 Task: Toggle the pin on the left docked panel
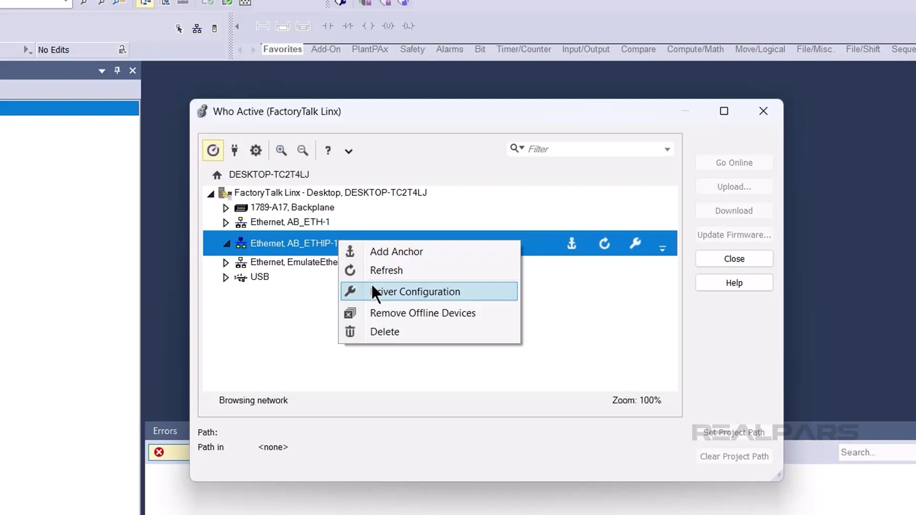(117, 71)
